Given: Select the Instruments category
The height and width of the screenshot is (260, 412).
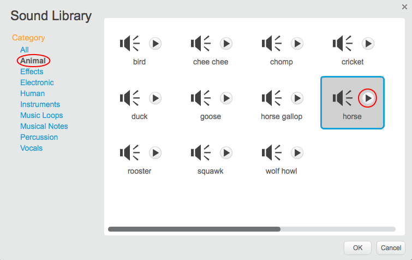Looking at the screenshot, I should coord(40,104).
